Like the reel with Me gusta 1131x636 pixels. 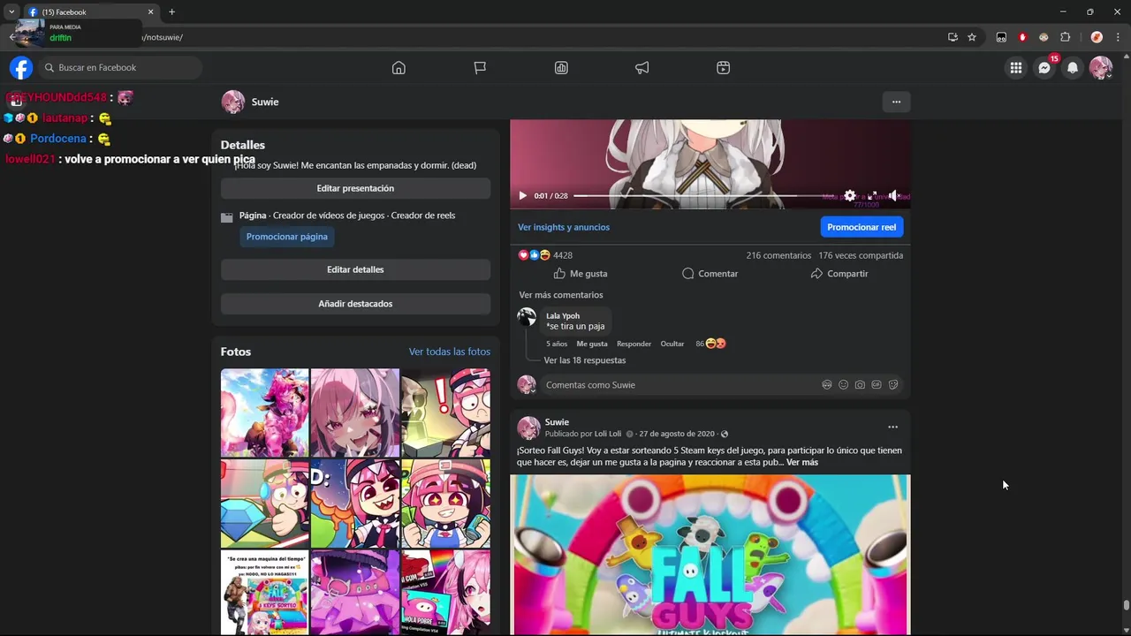pos(581,274)
